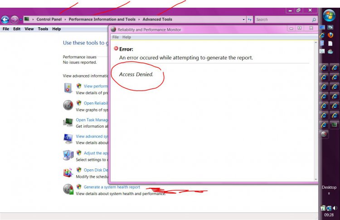Click the system information monitor icon
Image resolution: width=340 pixels, height=220 pixels.
pos(68,139)
